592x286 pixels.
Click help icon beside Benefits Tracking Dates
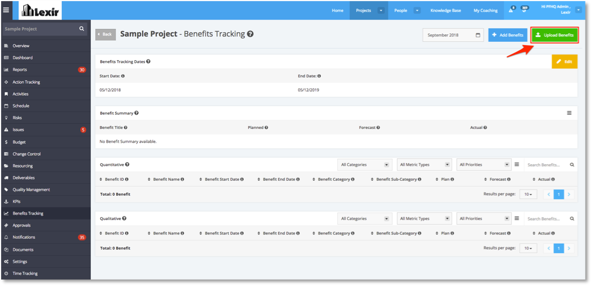(149, 61)
